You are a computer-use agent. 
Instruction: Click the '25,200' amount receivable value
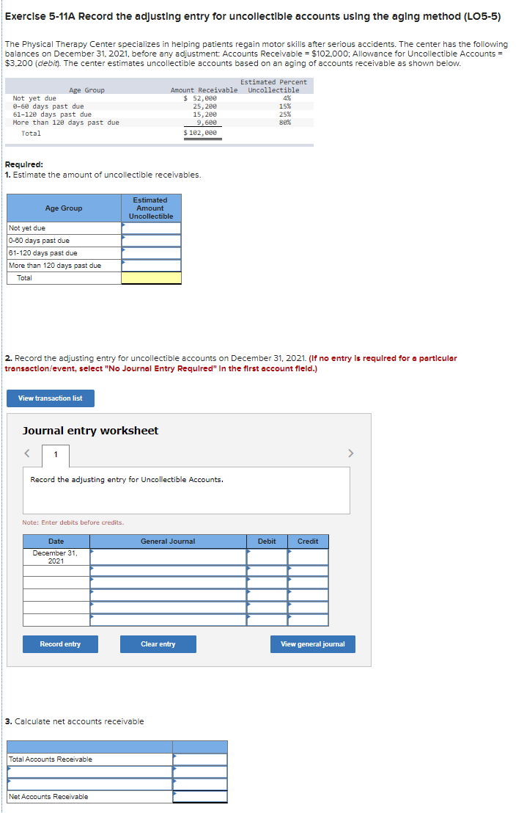pyautogui.click(x=205, y=106)
